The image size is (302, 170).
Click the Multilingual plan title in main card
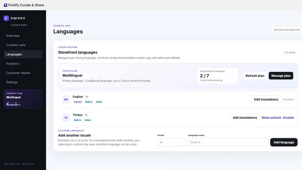point(72,76)
